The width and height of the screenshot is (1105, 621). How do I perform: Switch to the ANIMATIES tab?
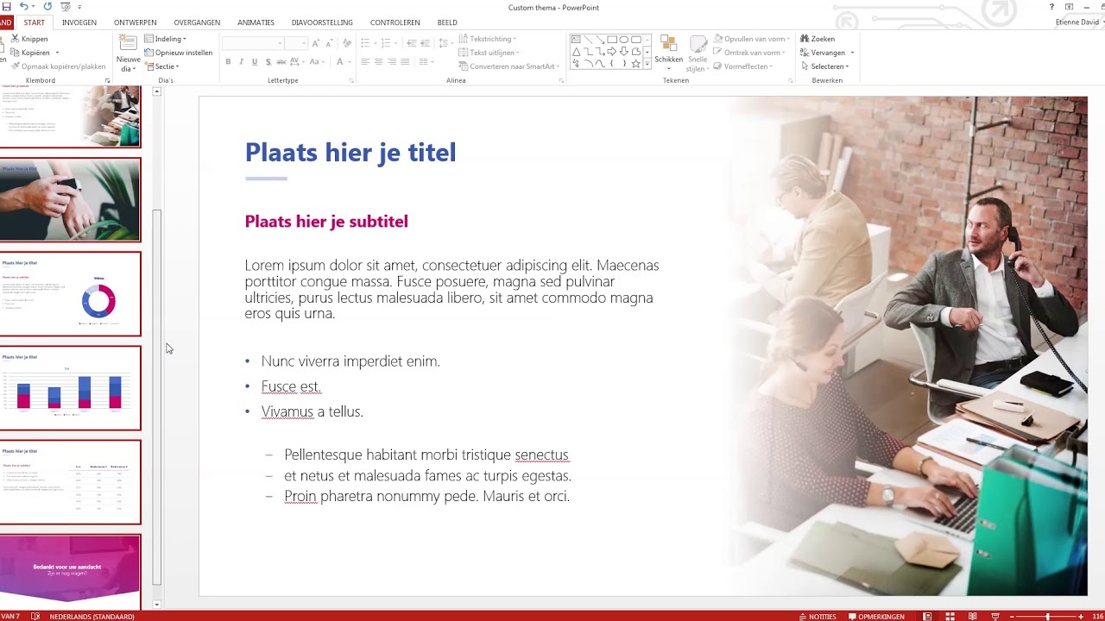(256, 22)
